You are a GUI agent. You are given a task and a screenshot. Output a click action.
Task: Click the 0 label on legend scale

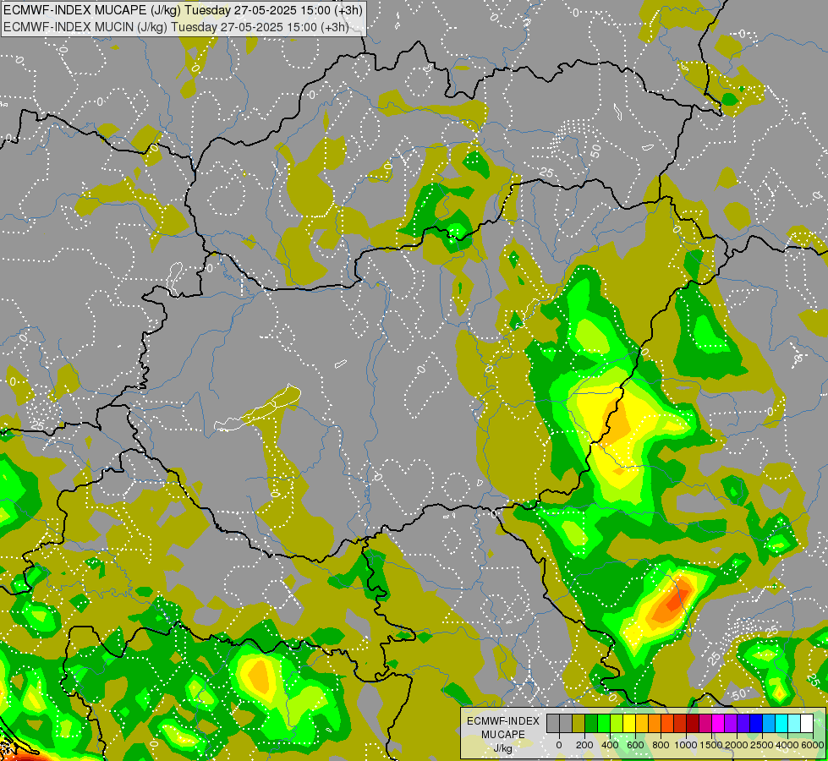pos(559,745)
